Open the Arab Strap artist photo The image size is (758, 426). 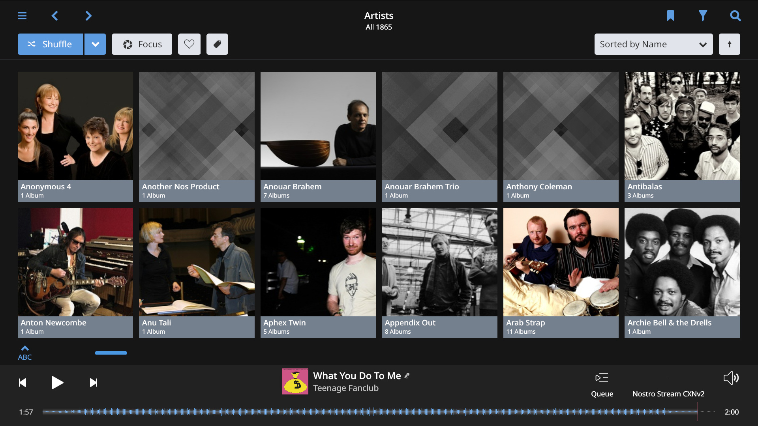click(x=561, y=262)
